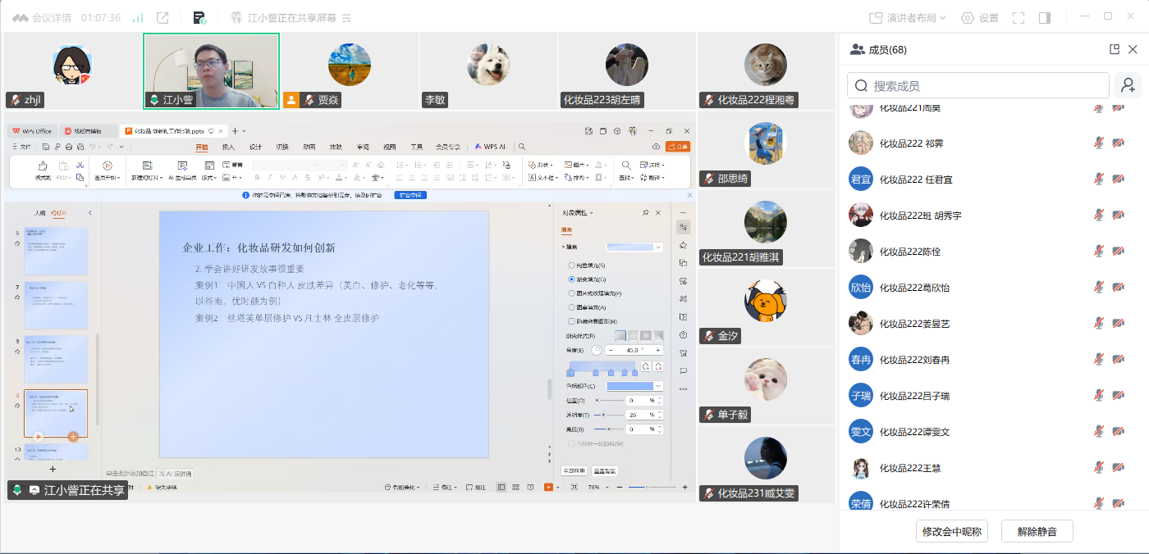Open the 设计 ribbon tab
The width and height of the screenshot is (1149, 554).
(x=255, y=147)
